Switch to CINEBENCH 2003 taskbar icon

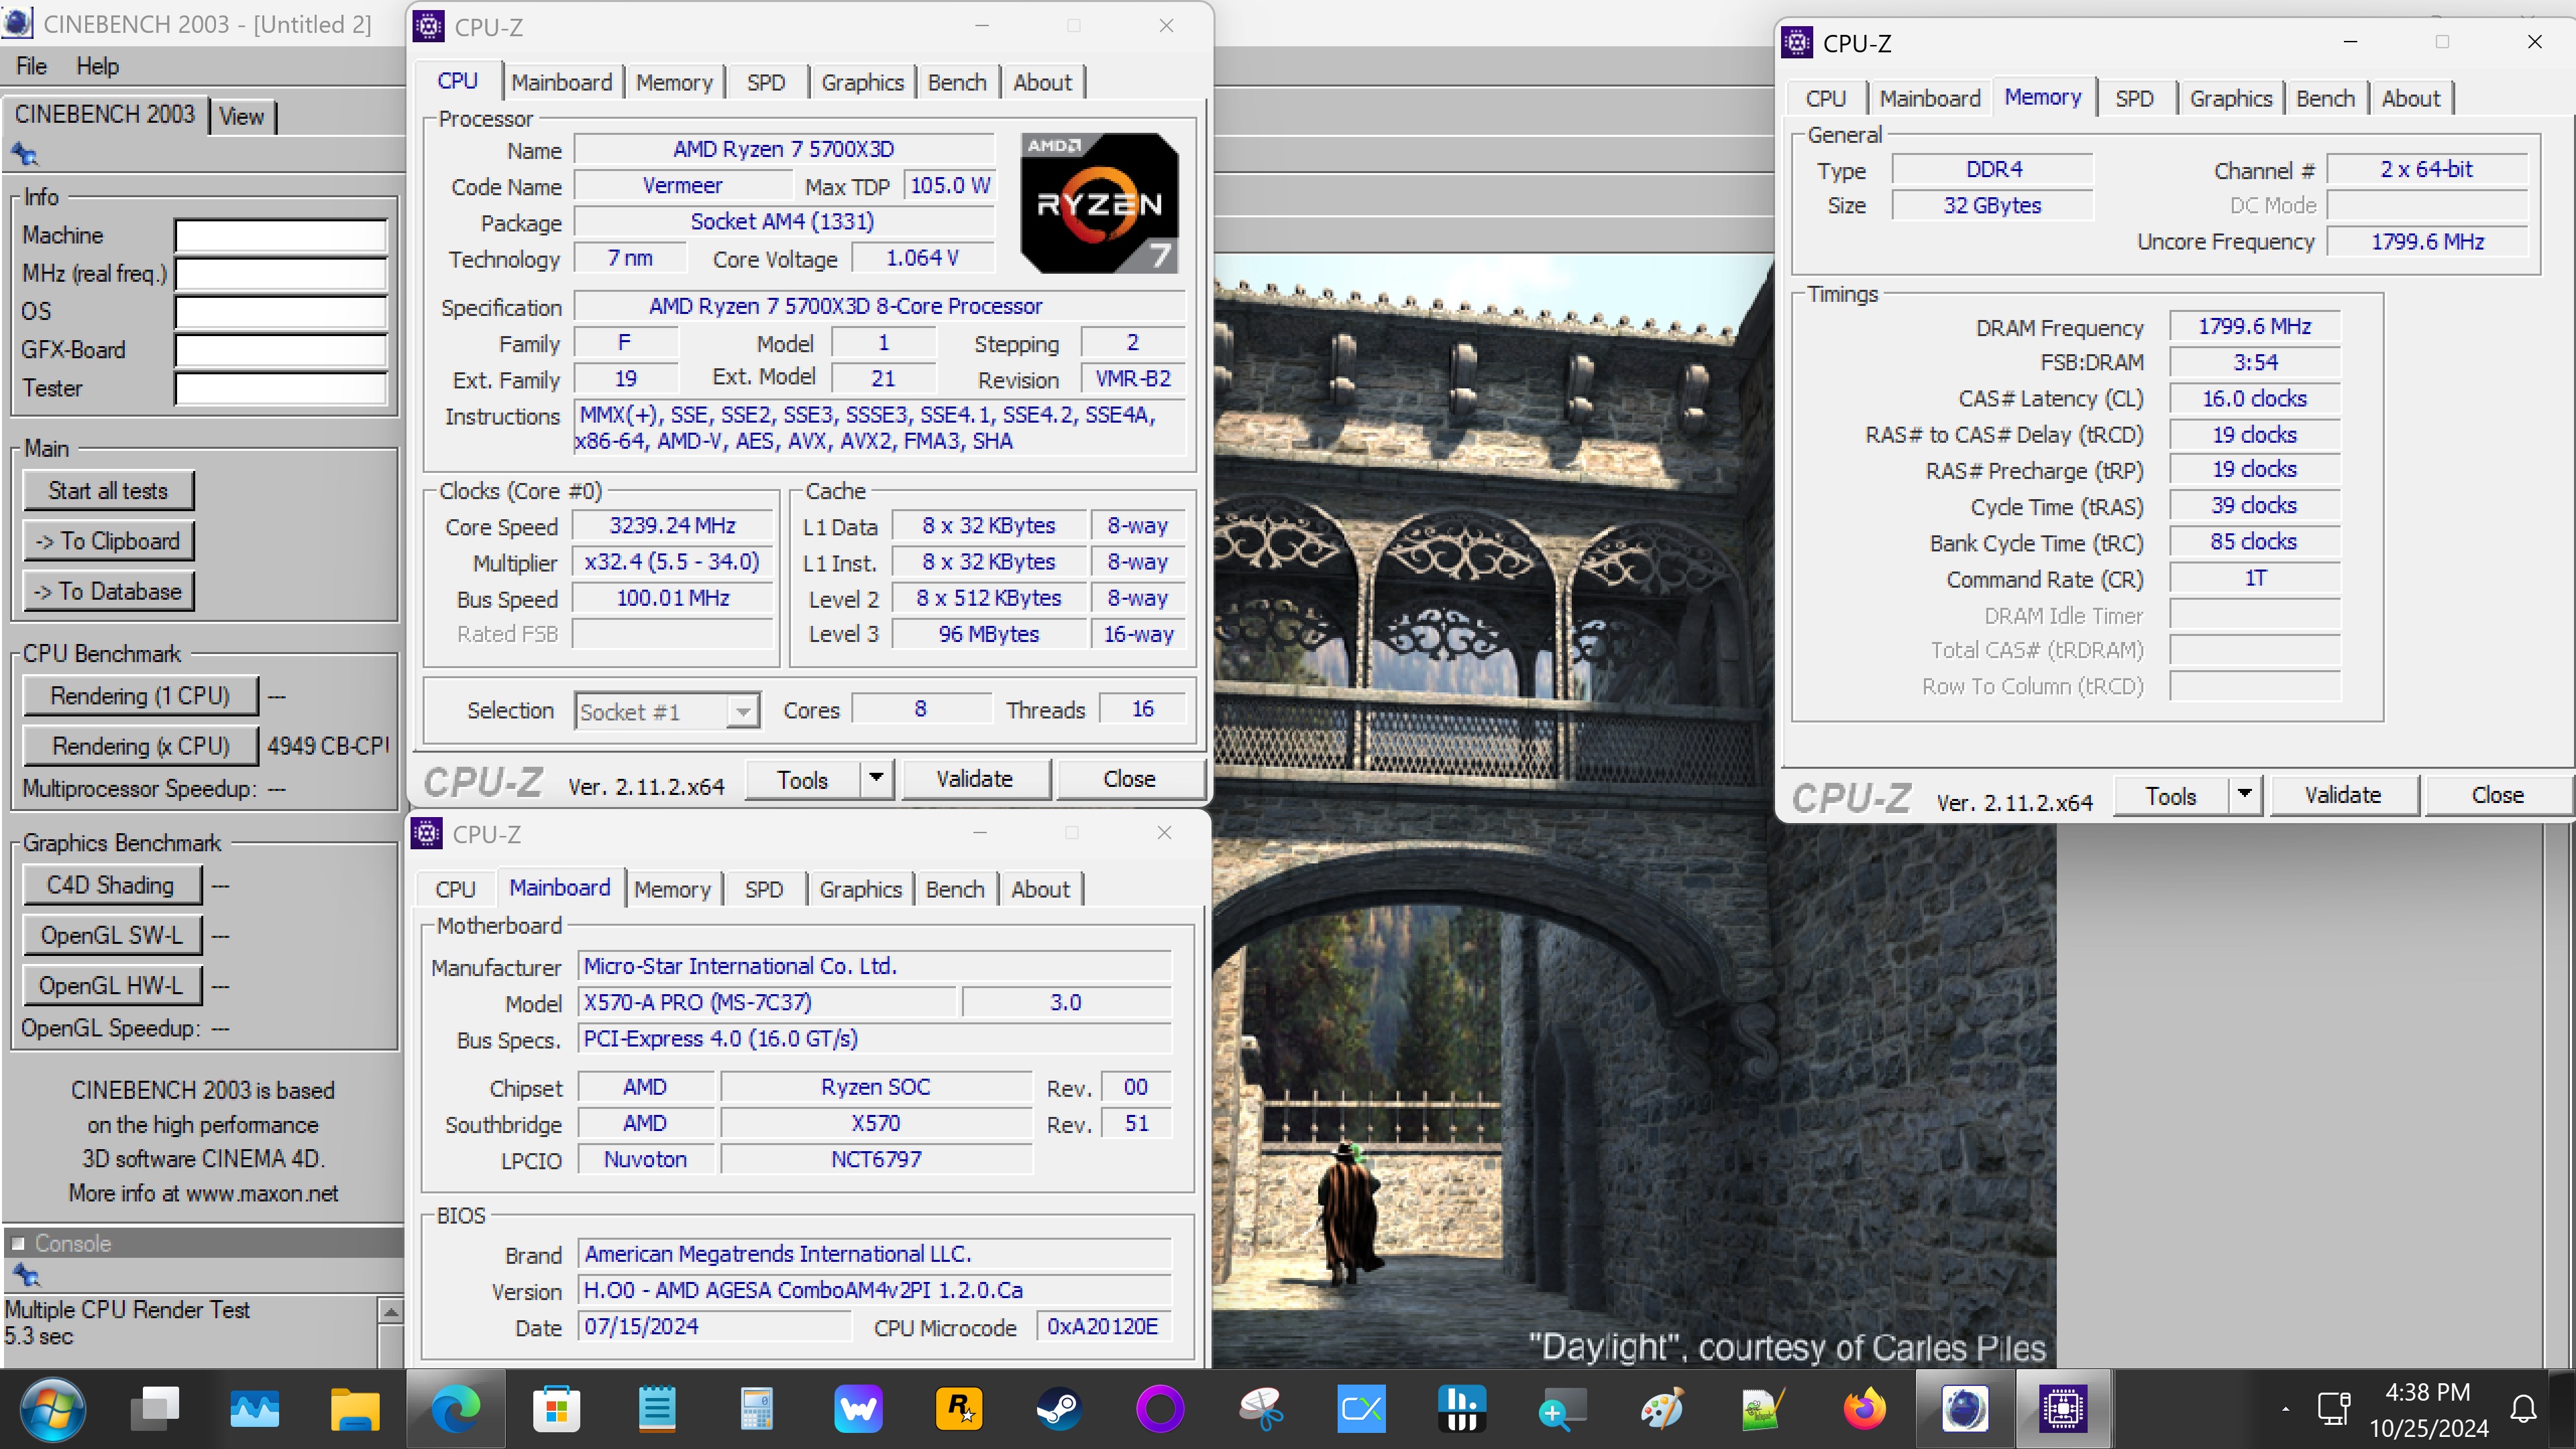[x=1964, y=1409]
